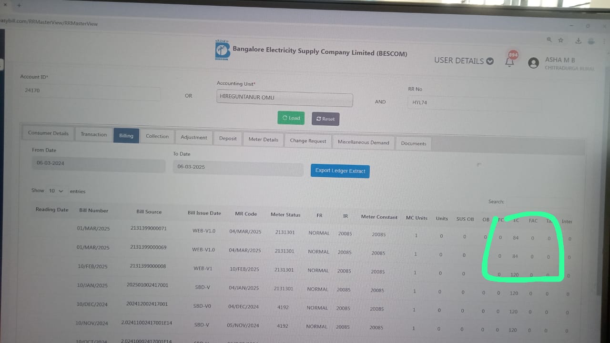The height and width of the screenshot is (343, 610).
Task: Click the browser profile picture icon
Action: [591, 41]
